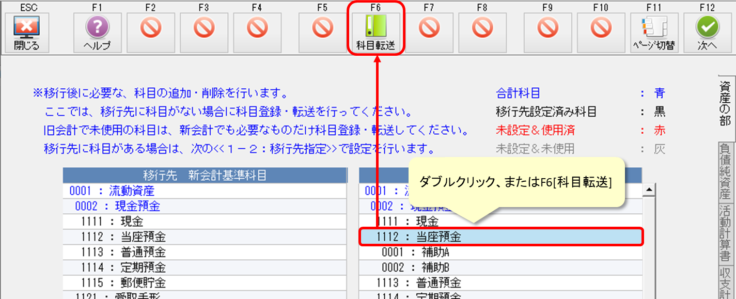
Task: Select highlighted 1112 : 当座預金 row
Action: pyautogui.click(x=501, y=237)
